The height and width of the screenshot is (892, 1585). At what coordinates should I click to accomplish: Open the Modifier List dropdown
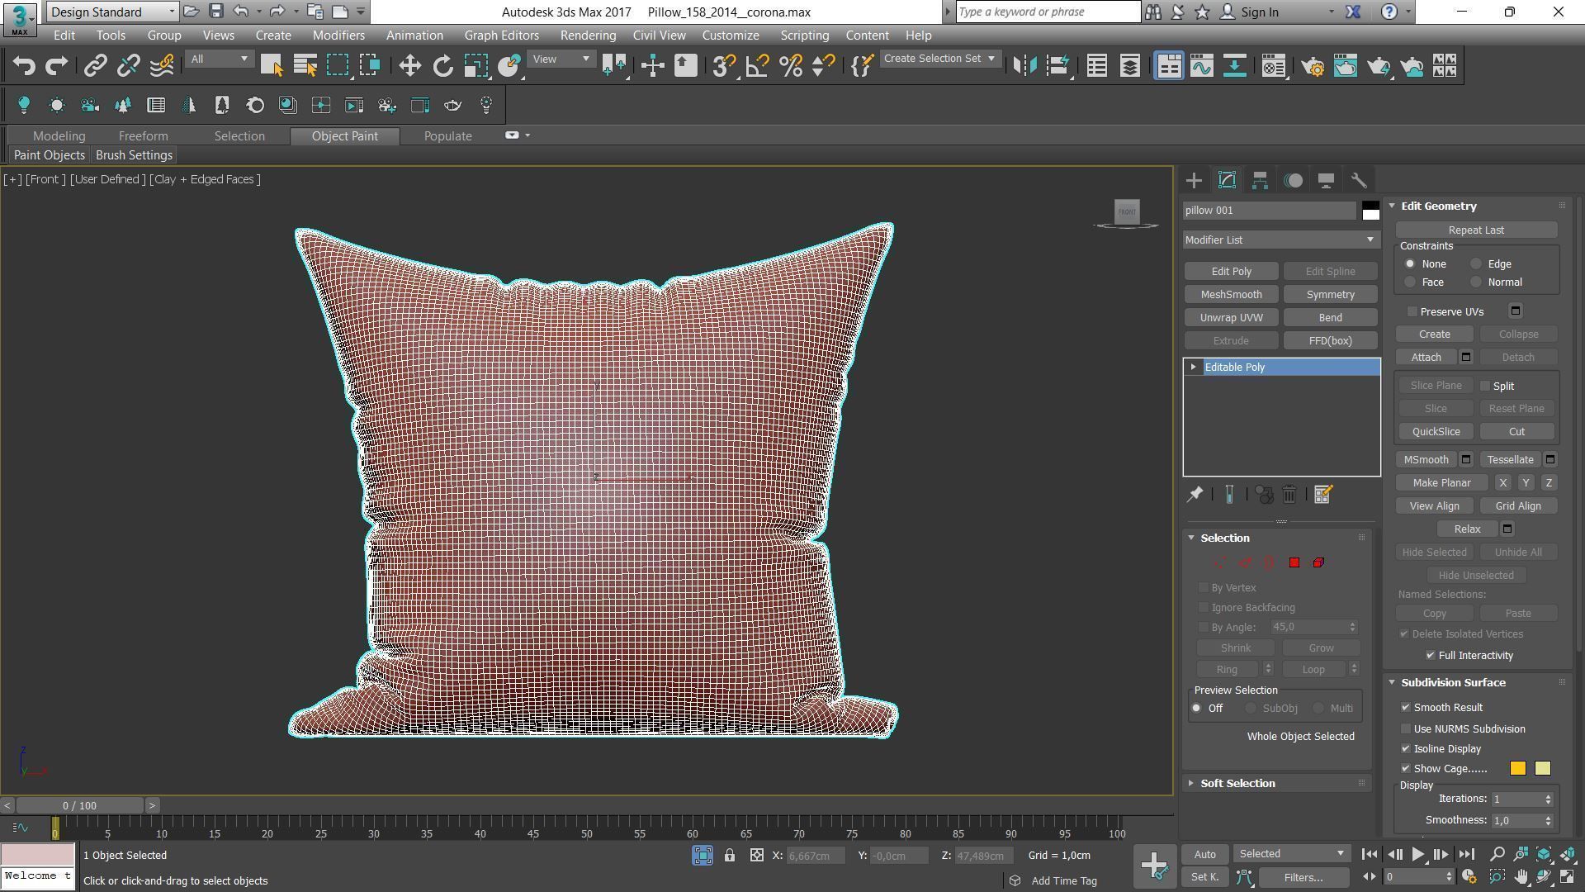pyautogui.click(x=1280, y=240)
